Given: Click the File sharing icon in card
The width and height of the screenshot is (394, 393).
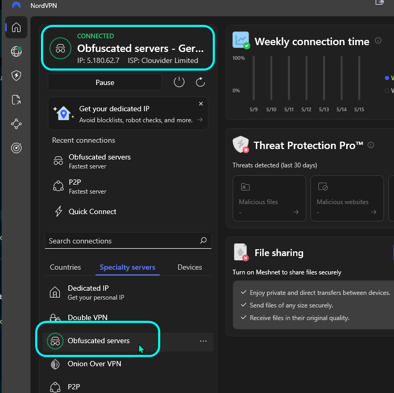Looking at the screenshot, I should [x=241, y=252].
